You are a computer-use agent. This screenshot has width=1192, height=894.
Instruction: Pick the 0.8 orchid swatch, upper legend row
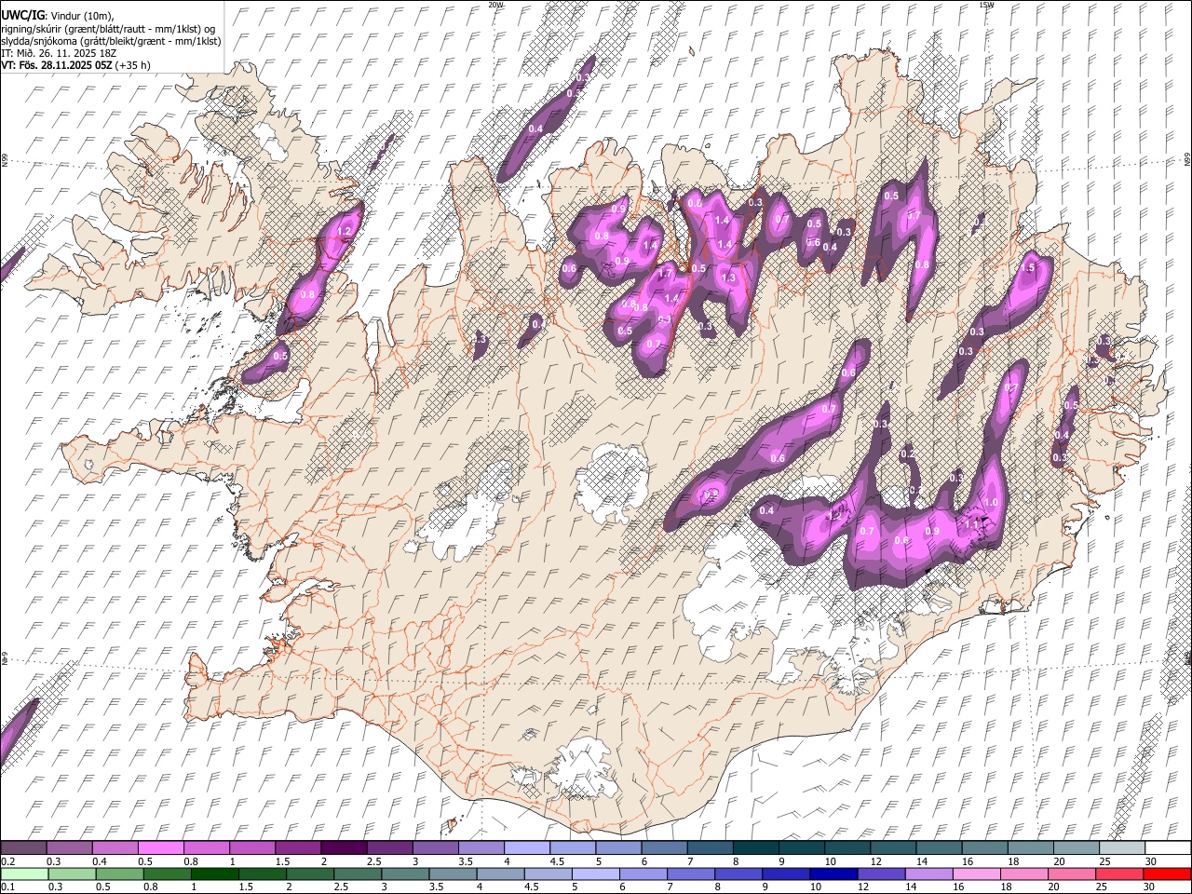coord(206,847)
